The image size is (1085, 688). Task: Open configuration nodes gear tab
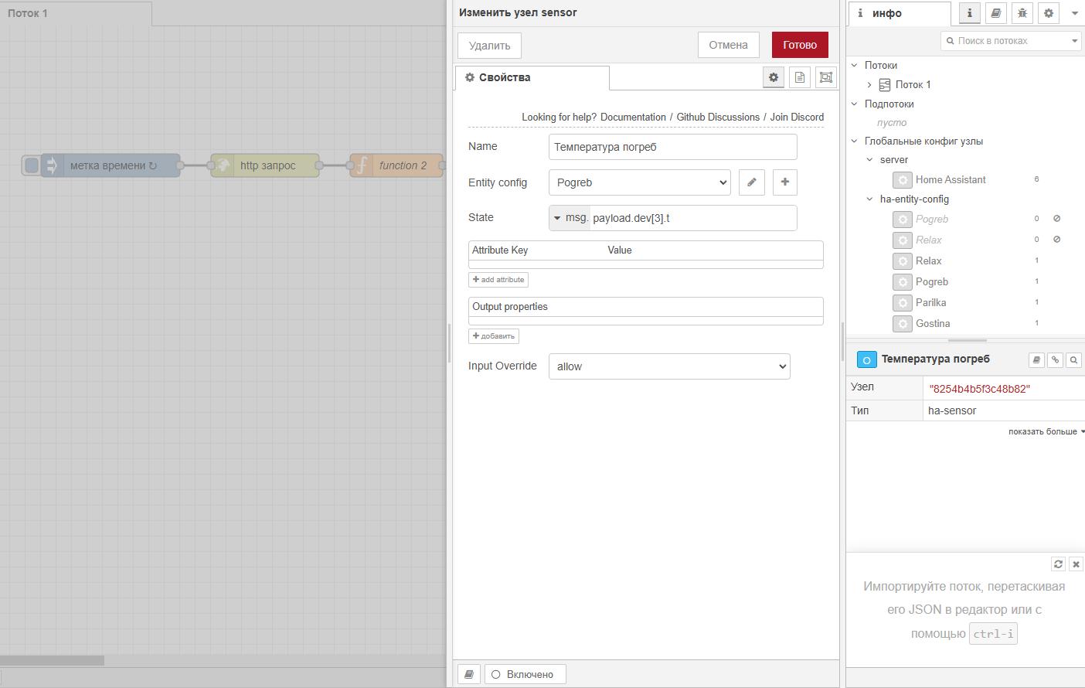tap(1048, 13)
